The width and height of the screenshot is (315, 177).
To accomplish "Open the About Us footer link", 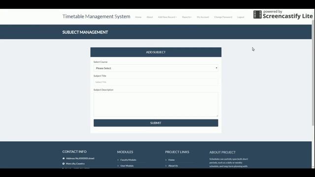I will (x=173, y=166).
